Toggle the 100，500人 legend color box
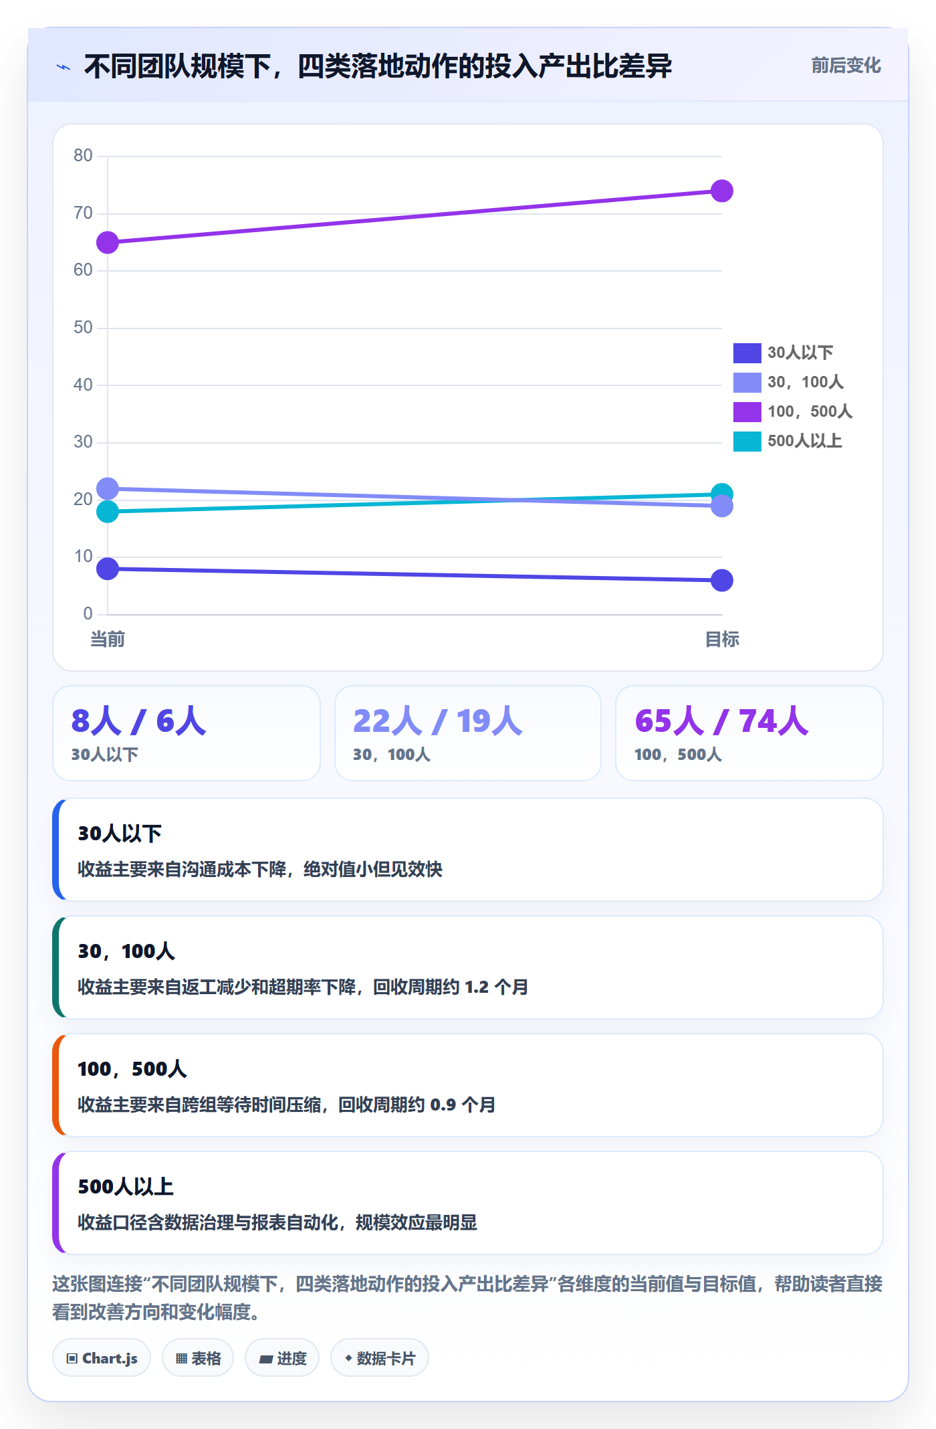Image resolution: width=936 pixels, height=1429 pixels. (747, 411)
